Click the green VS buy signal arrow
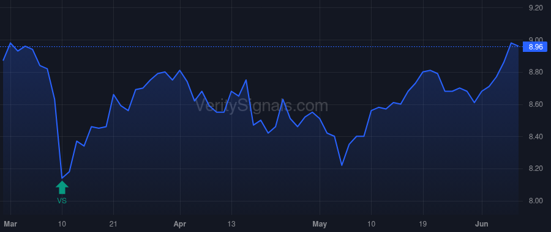The height and width of the screenshot is (232, 551). coord(62,187)
